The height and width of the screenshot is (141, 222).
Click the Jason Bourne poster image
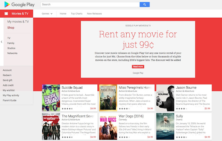(165, 98)
